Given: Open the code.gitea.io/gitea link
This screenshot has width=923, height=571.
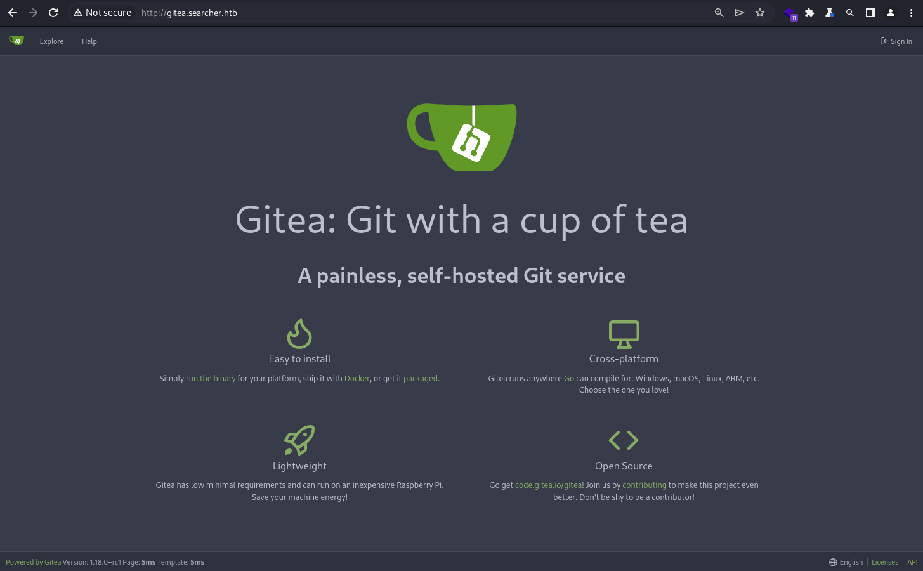Looking at the screenshot, I should point(548,485).
